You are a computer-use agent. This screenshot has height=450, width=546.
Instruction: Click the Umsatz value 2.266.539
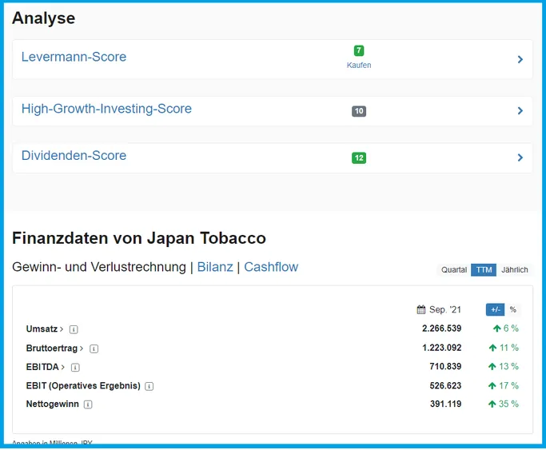(441, 329)
